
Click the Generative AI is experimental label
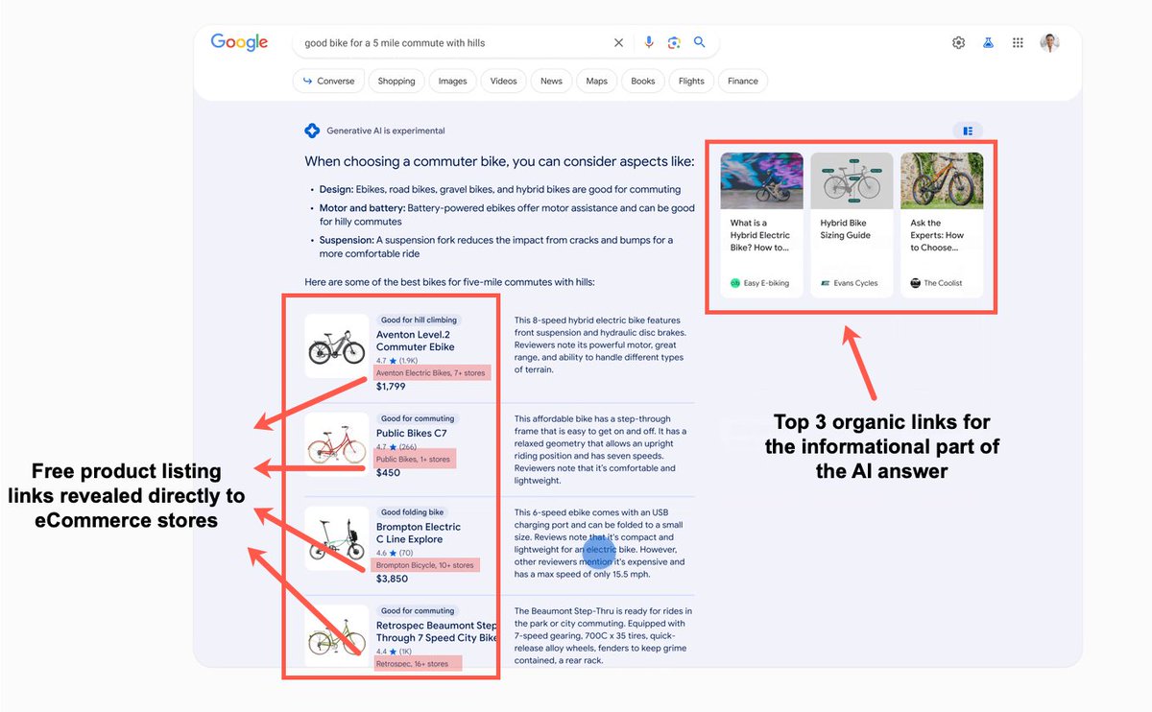(386, 131)
